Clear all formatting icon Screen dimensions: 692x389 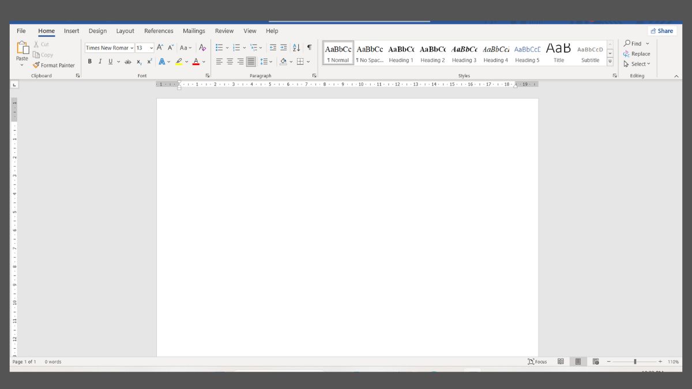click(x=202, y=48)
